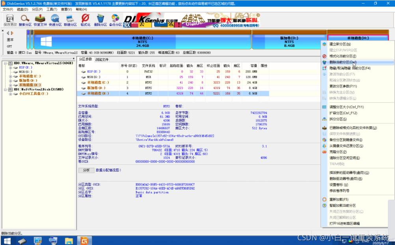Click the 重新加载 icon in the context menu
Viewport: 395px width, 245px height.
(324, 199)
